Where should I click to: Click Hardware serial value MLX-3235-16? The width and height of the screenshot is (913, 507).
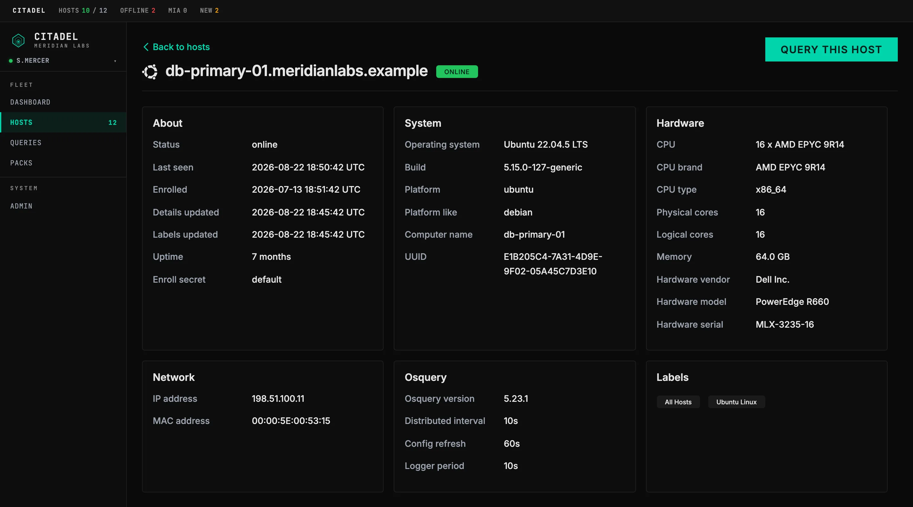click(784, 324)
